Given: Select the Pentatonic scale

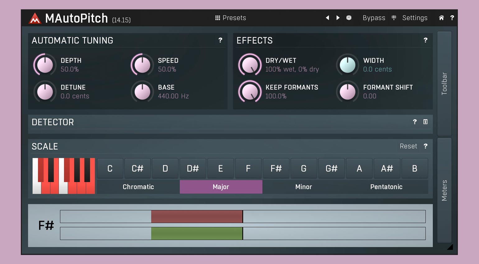Looking at the screenshot, I should (x=386, y=187).
